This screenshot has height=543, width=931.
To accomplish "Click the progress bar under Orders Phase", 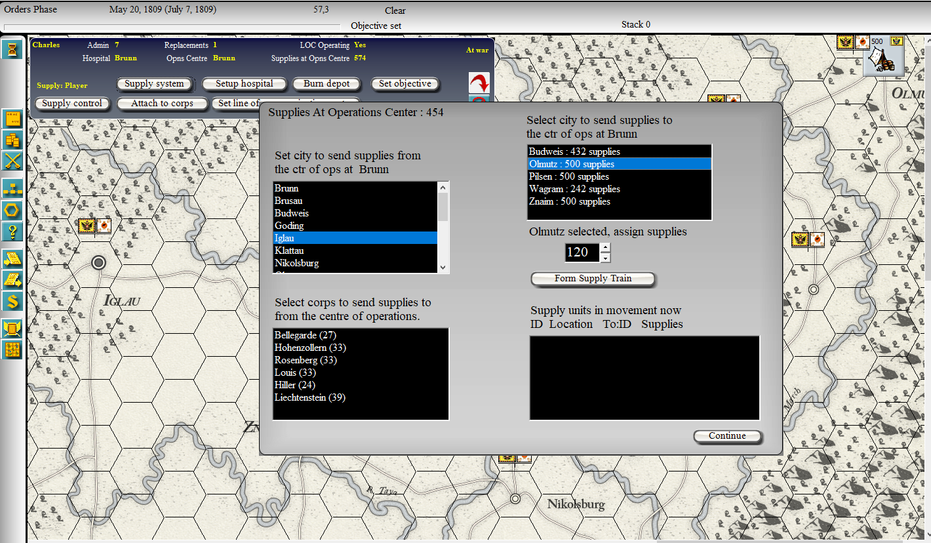I will [x=172, y=26].
